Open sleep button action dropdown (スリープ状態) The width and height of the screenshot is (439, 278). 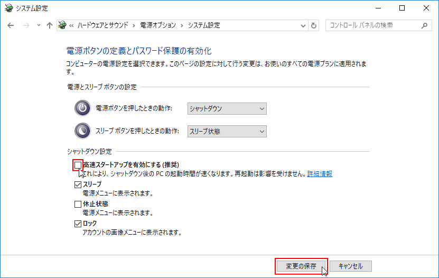point(227,131)
